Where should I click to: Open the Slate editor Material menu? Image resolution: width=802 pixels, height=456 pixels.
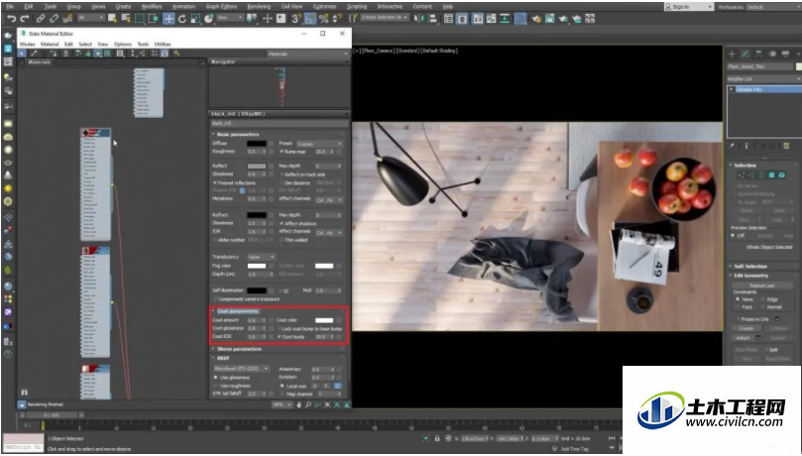coord(50,44)
